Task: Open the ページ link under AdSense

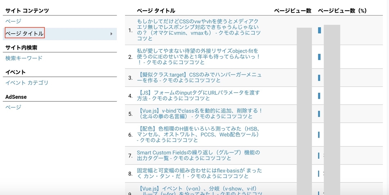Action: coord(13,108)
